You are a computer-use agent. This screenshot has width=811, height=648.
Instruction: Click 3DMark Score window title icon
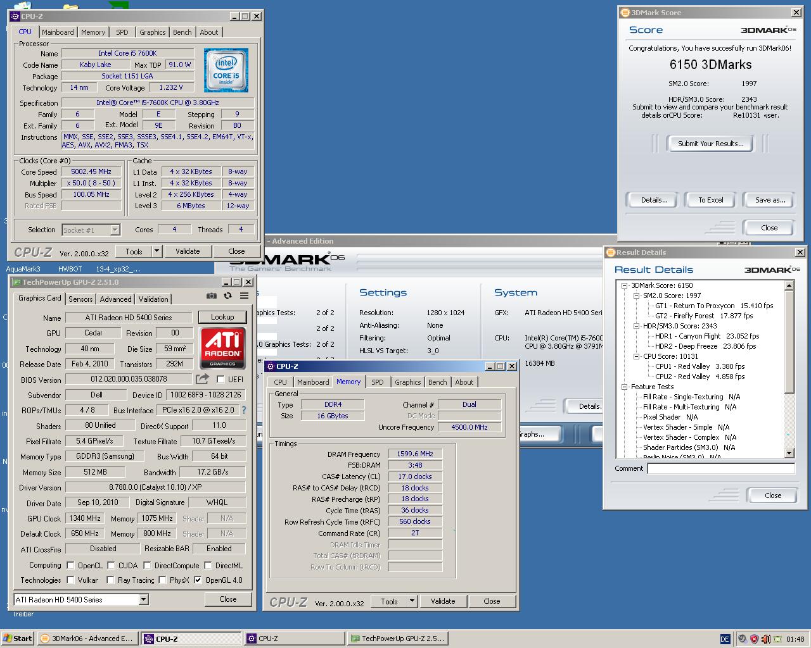pyautogui.click(x=625, y=13)
